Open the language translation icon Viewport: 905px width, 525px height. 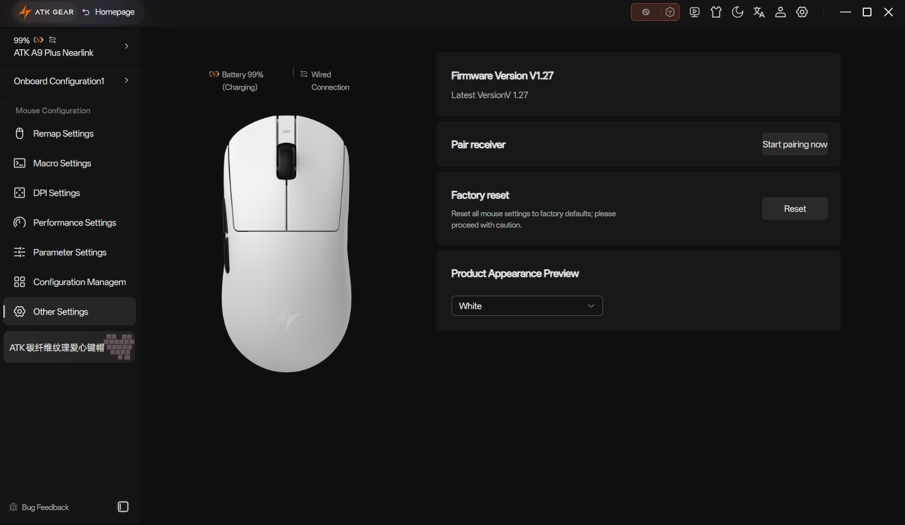(x=759, y=12)
